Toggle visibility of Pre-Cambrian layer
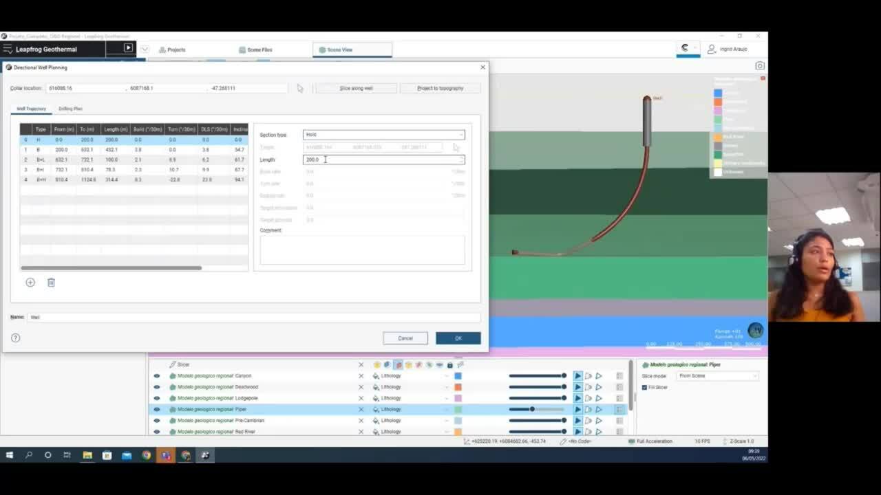 (156, 420)
